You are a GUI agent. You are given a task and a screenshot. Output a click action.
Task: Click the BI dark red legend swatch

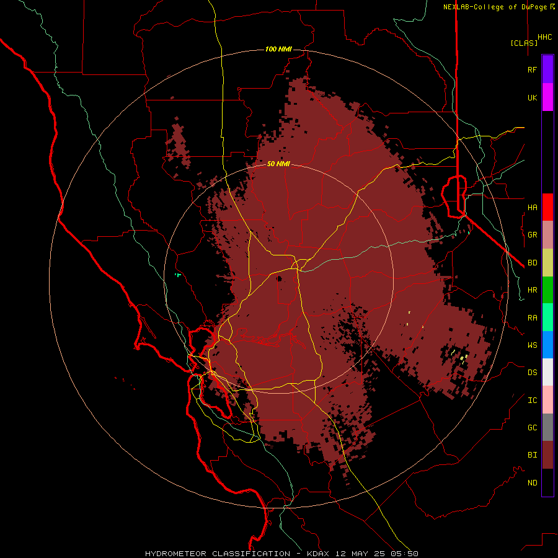[x=547, y=455]
